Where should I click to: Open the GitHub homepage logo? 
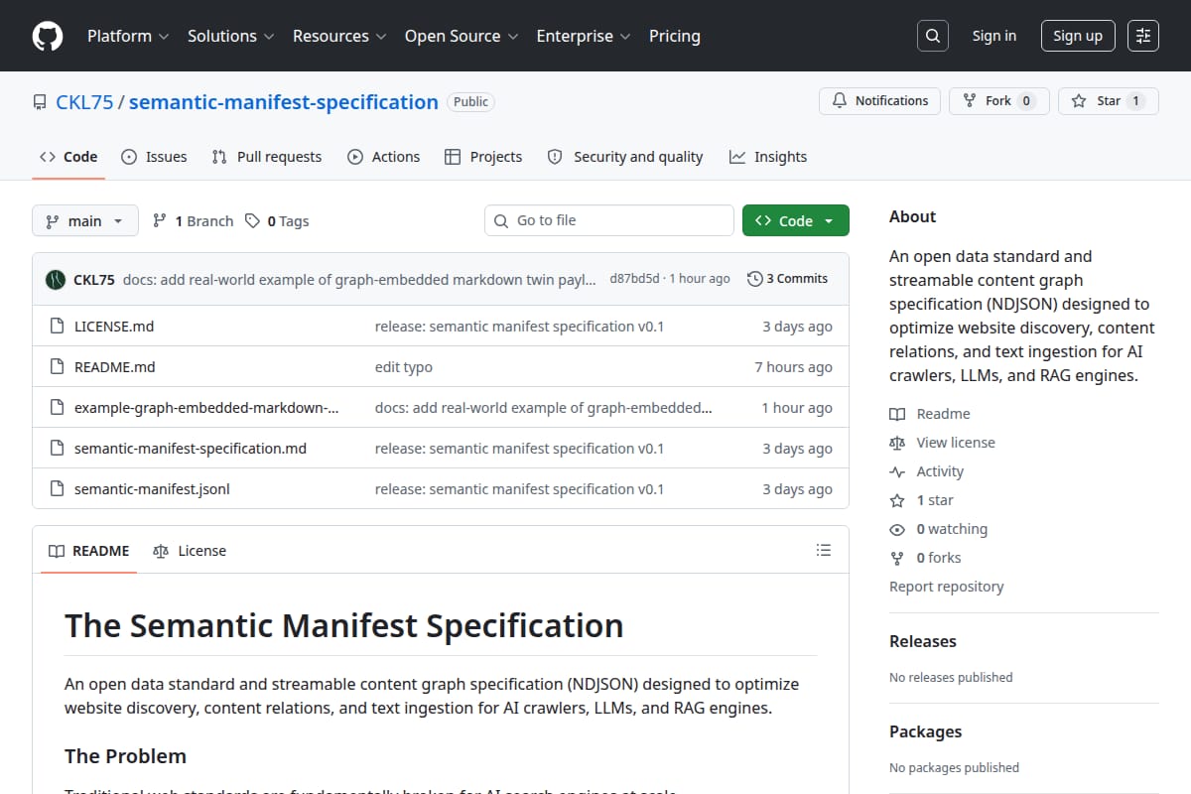(x=48, y=36)
